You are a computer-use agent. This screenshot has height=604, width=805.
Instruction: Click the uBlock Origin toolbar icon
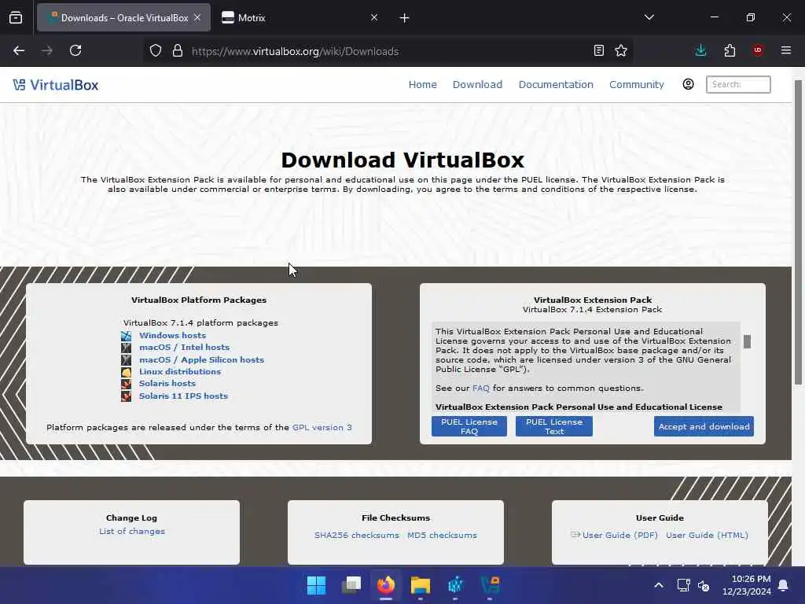click(758, 50)
